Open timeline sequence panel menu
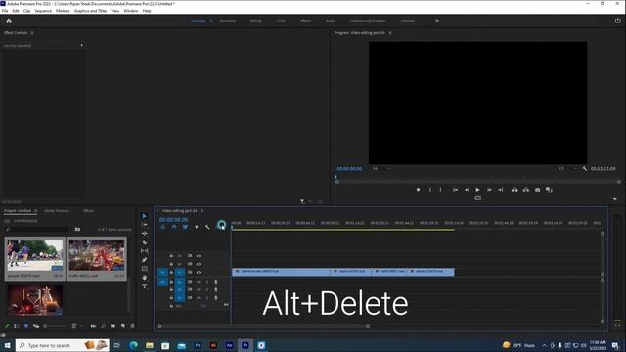 pos(202,211)
